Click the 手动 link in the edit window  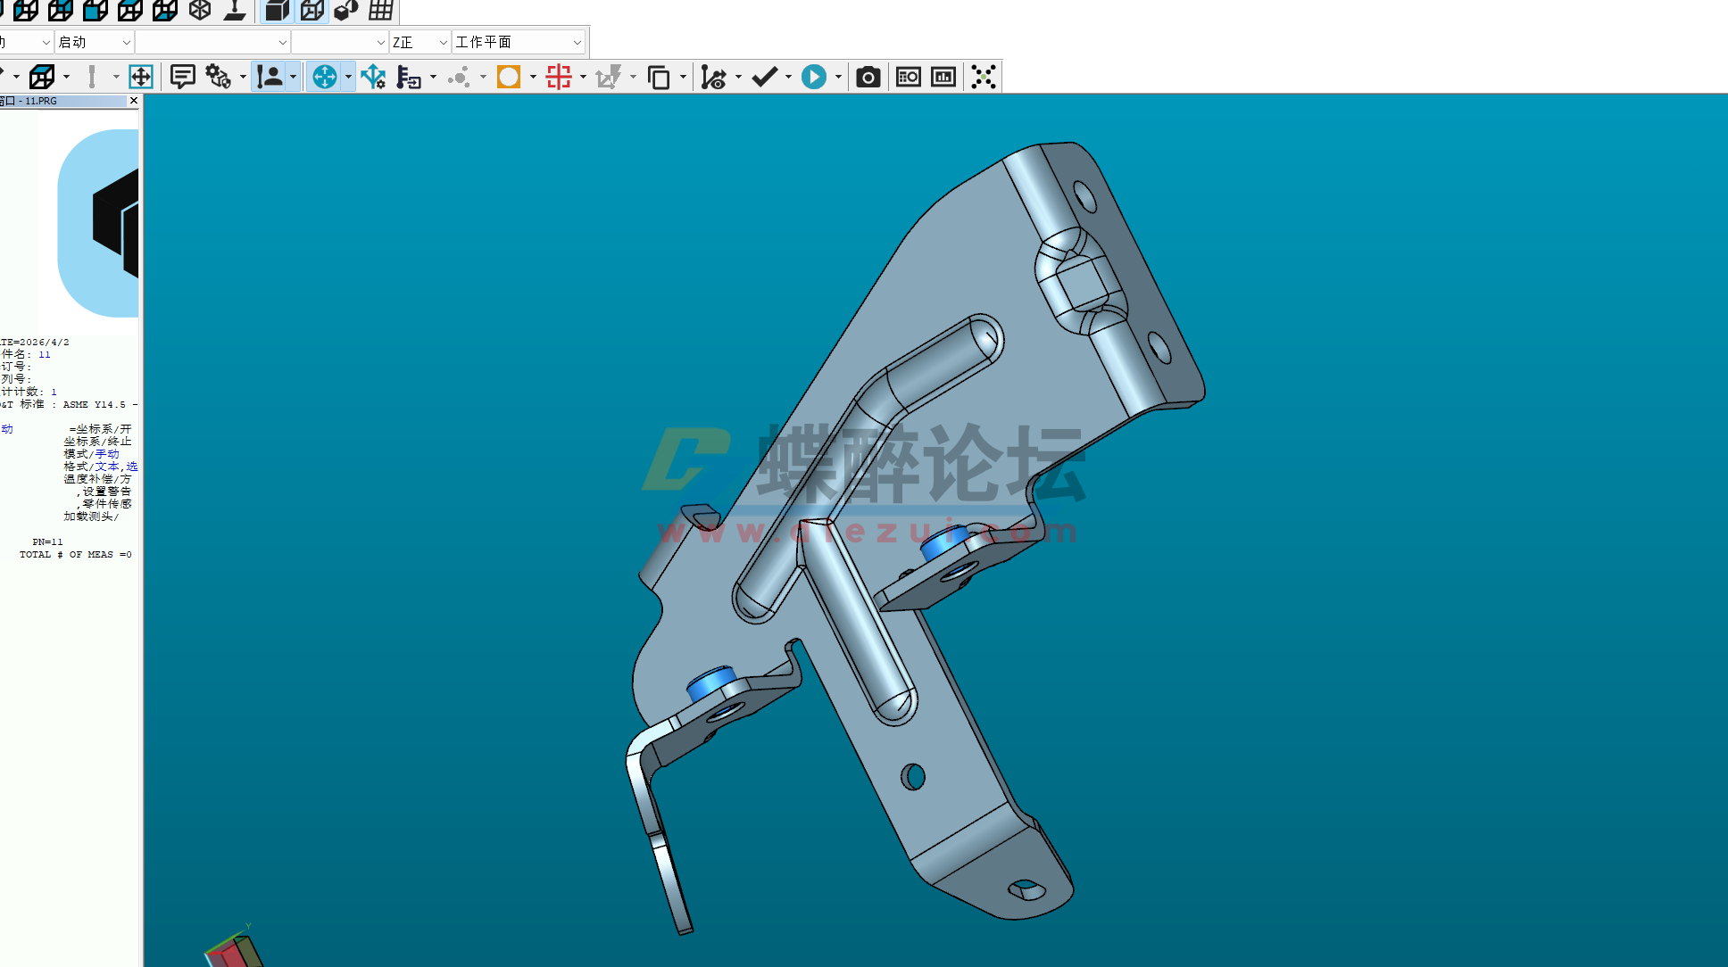tap(108, 453)
